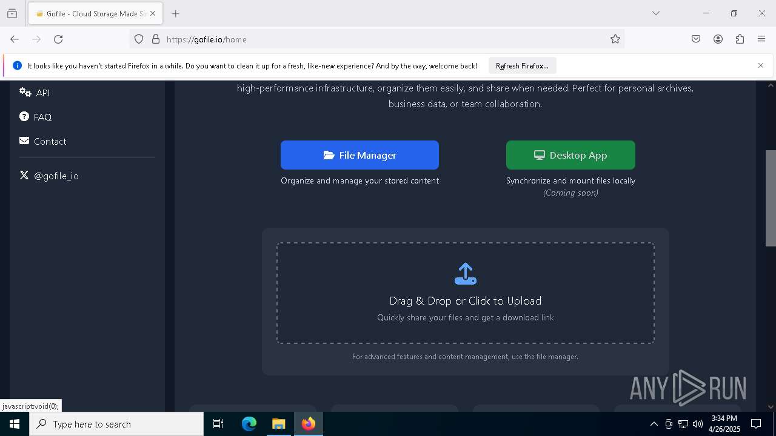
Task: Visit the @gofile_io X profile link
Action: pos(49,176)
